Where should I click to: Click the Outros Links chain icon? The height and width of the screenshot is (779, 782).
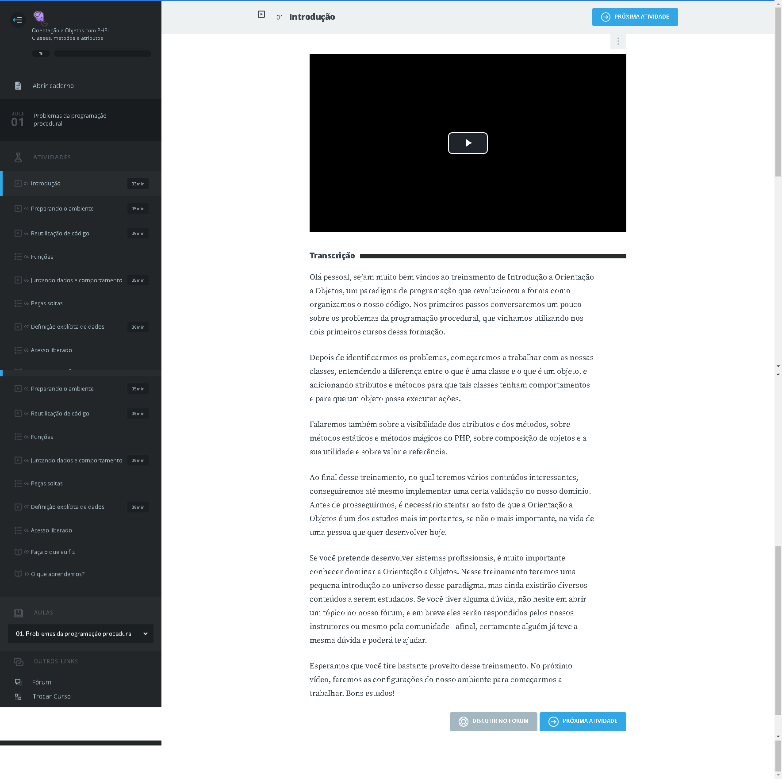click(x=18, y=661)
